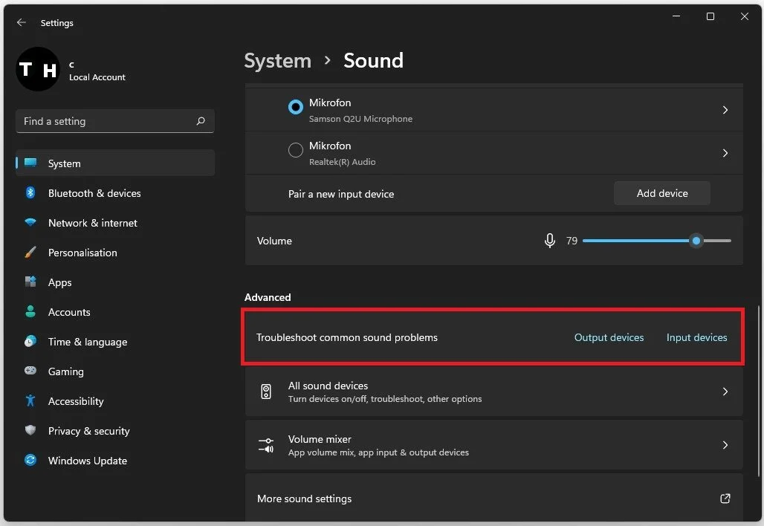The image size is (764, 526).
Task: Open the Network & internet settings page
Action: point(93,223)
